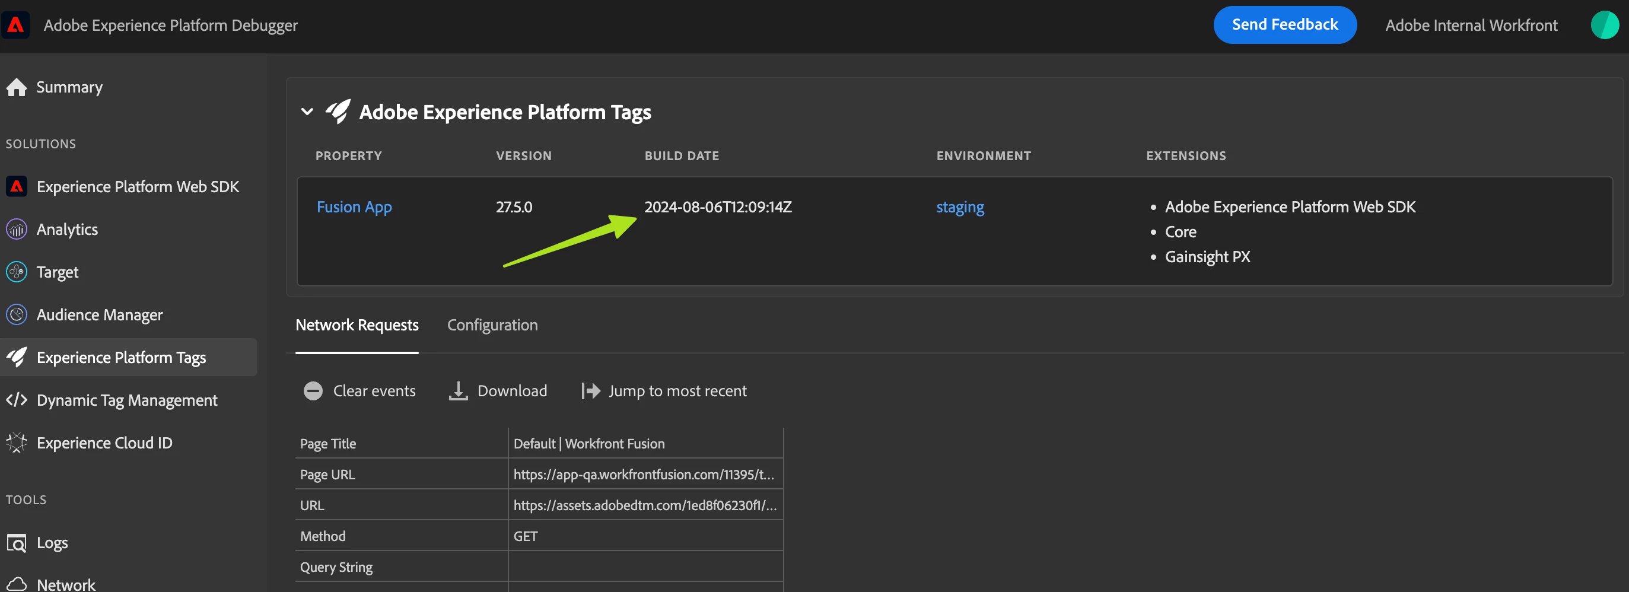This screenshot has width=1629, height=592.
Task: Open Experience Cloud ID
Action: (x=104, y=443)
